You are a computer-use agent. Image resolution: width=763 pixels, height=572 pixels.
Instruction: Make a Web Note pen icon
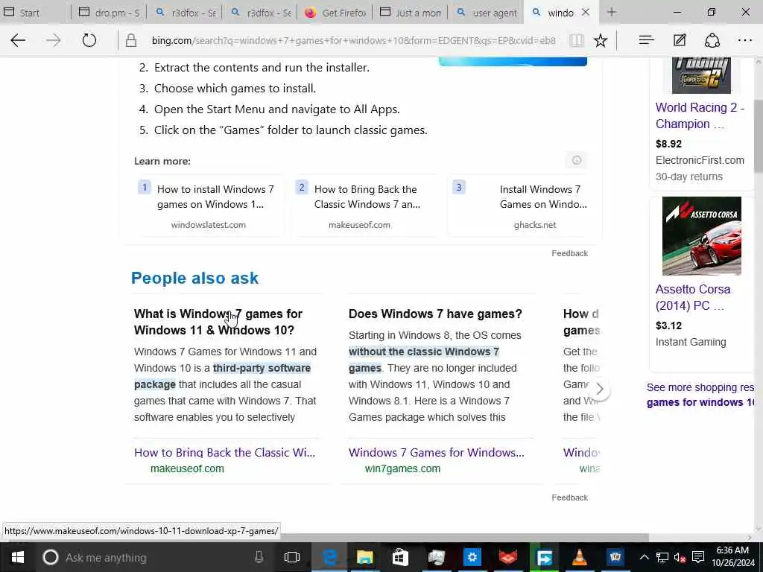[680, 40]
